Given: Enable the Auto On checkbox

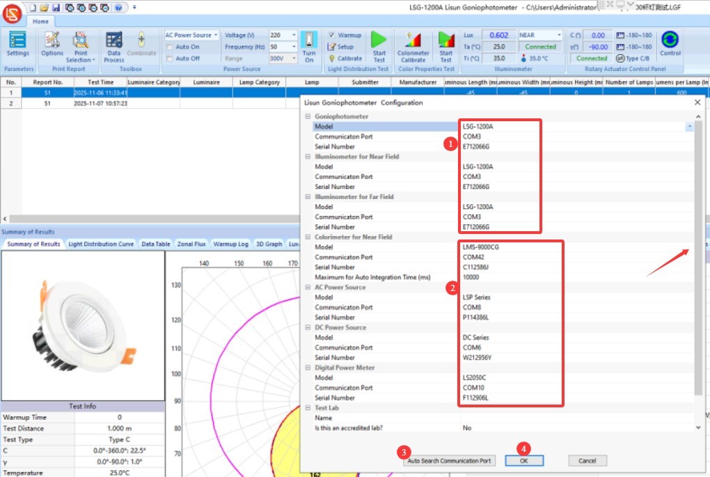Looking at the screenshot, I should click(170, 47).
